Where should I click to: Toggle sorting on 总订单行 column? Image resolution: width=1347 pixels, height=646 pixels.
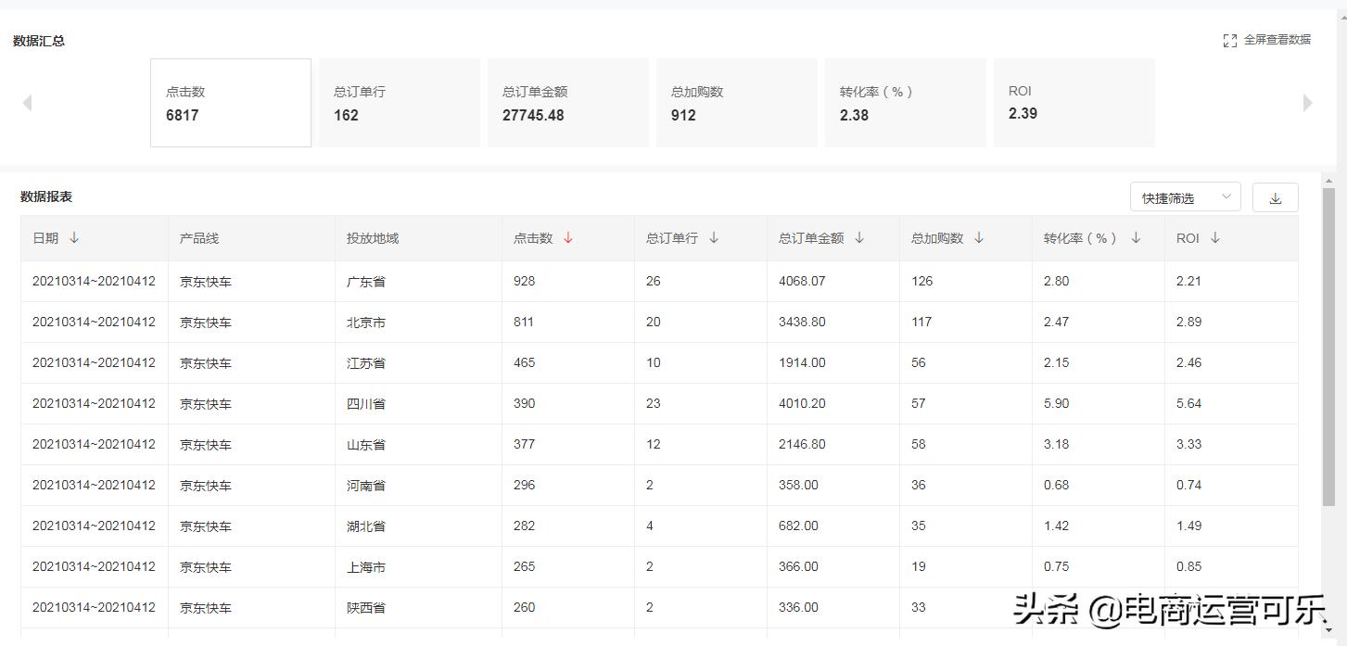coord(713,237)
